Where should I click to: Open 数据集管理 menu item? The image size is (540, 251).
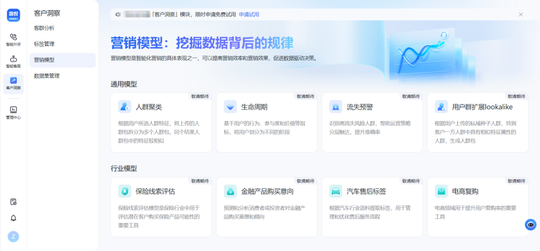[47, 76]
